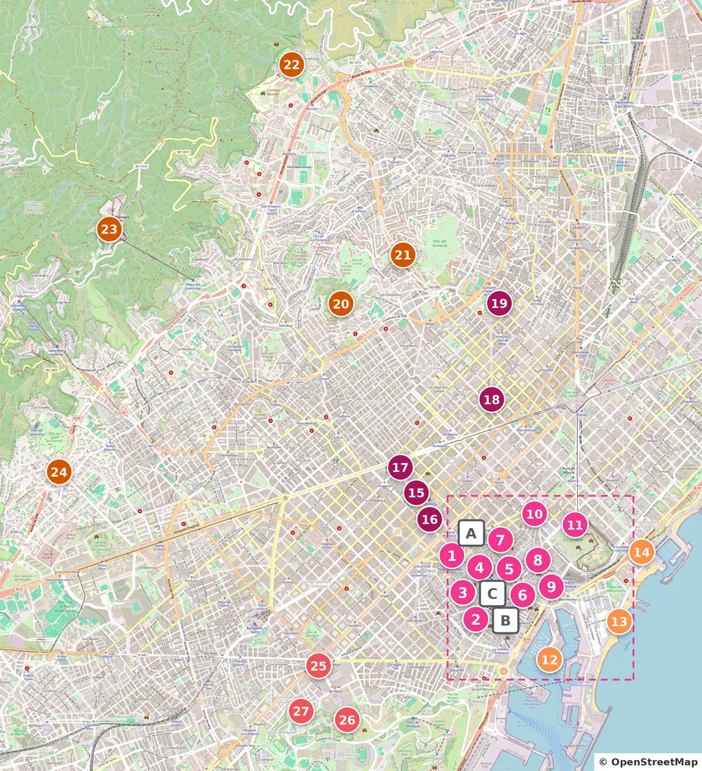The width and height of the screenshot is (702, 771).
Task: Open marker 23 in the green hills
Action: pos(109,228)
